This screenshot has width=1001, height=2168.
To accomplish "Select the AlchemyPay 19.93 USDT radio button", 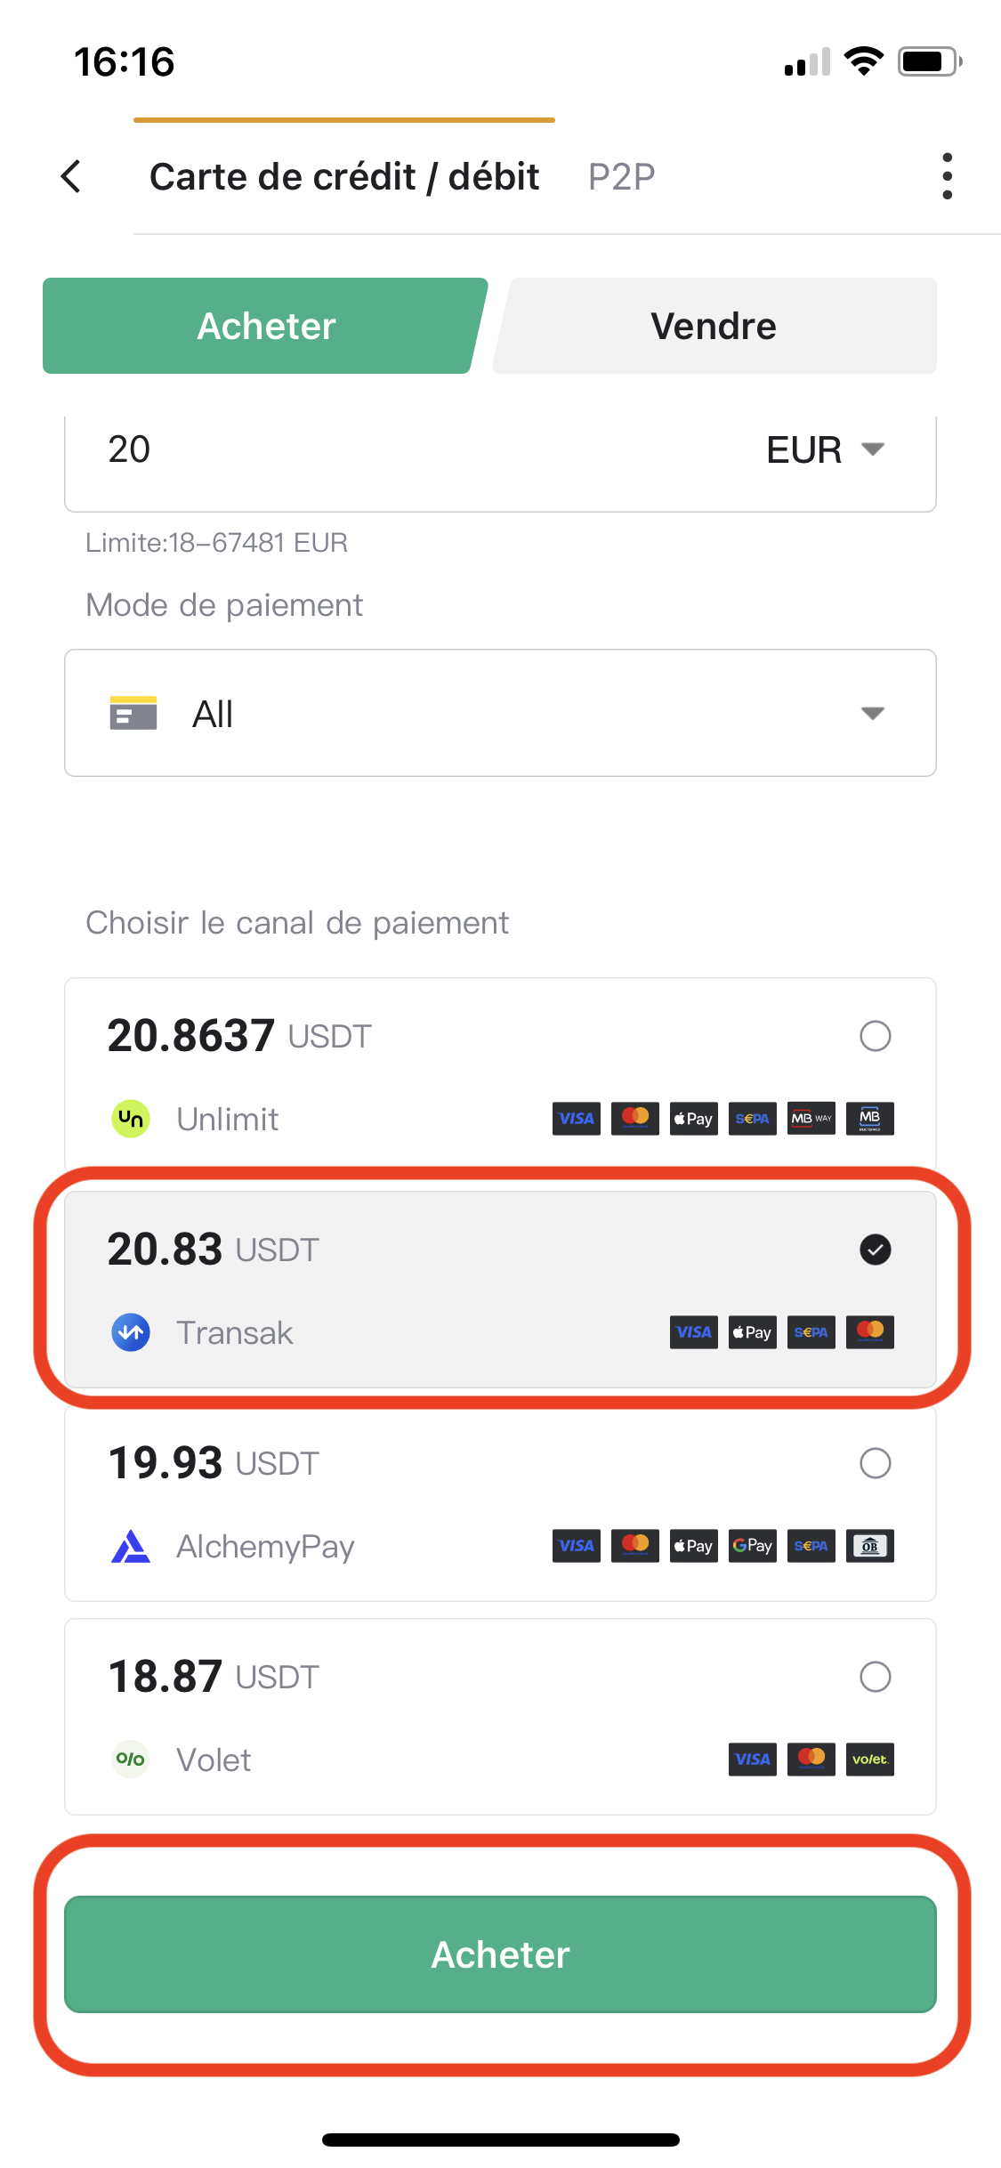I will pyautogui.click(x=876, y=1463).
